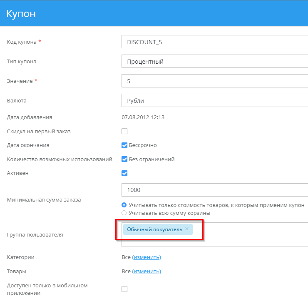Click the 'Бессрочно' label text
Image resolution: width=308 pixels, height=304 pixels.
(x=143, y=145)
